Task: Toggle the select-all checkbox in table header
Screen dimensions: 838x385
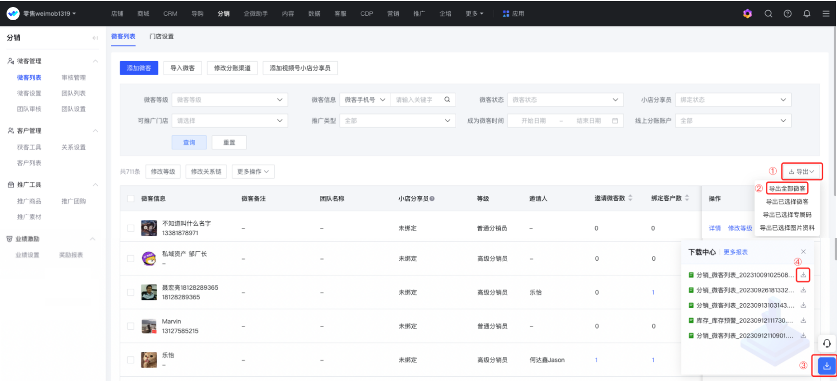Action: coord(131,198)
